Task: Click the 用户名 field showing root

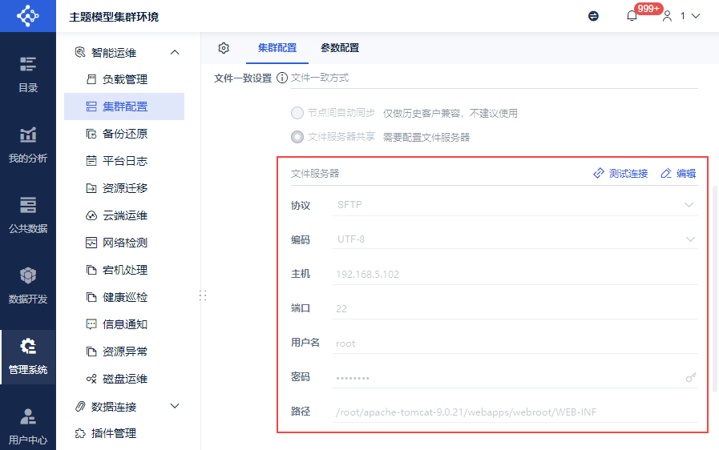Action: 515,343
